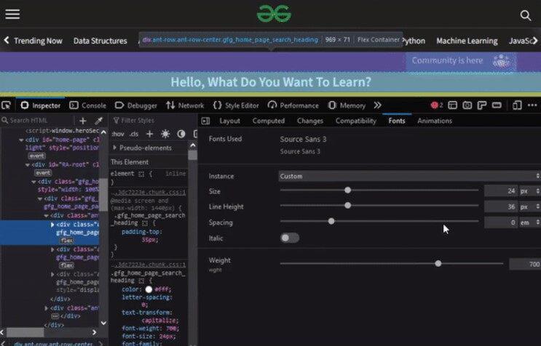Expand the selected highlighted div node arrow
The image size is (541, 346).
pyautogui.click(x=52, y=225)
